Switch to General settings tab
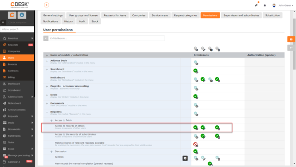Image resolution: width=296 pixels, height=167 pixels. (x=53, y=15)
